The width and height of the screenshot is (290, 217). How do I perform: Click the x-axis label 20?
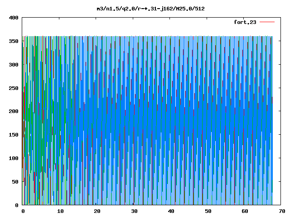97,211
